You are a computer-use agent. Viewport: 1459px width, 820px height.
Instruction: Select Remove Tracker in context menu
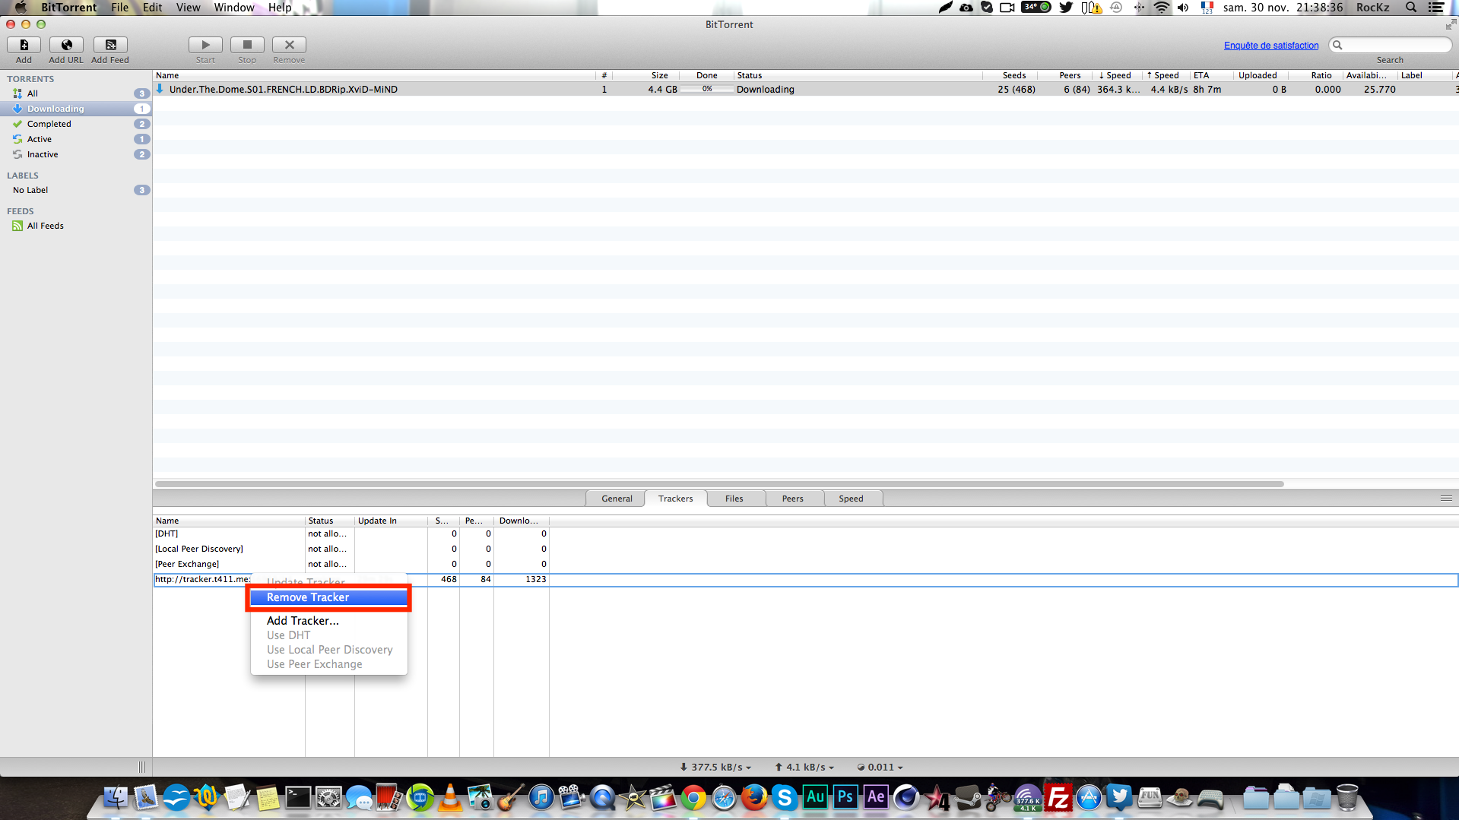tap(329, 597)
